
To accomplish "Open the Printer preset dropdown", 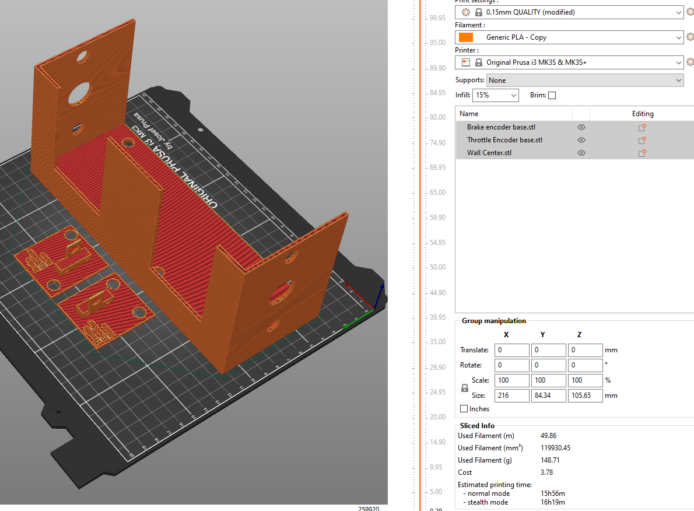I will tap(678, 62).
